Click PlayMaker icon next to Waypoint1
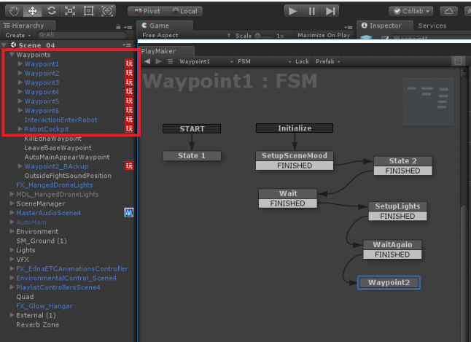The height and width of the screenshot is (342, 471). 129,64
